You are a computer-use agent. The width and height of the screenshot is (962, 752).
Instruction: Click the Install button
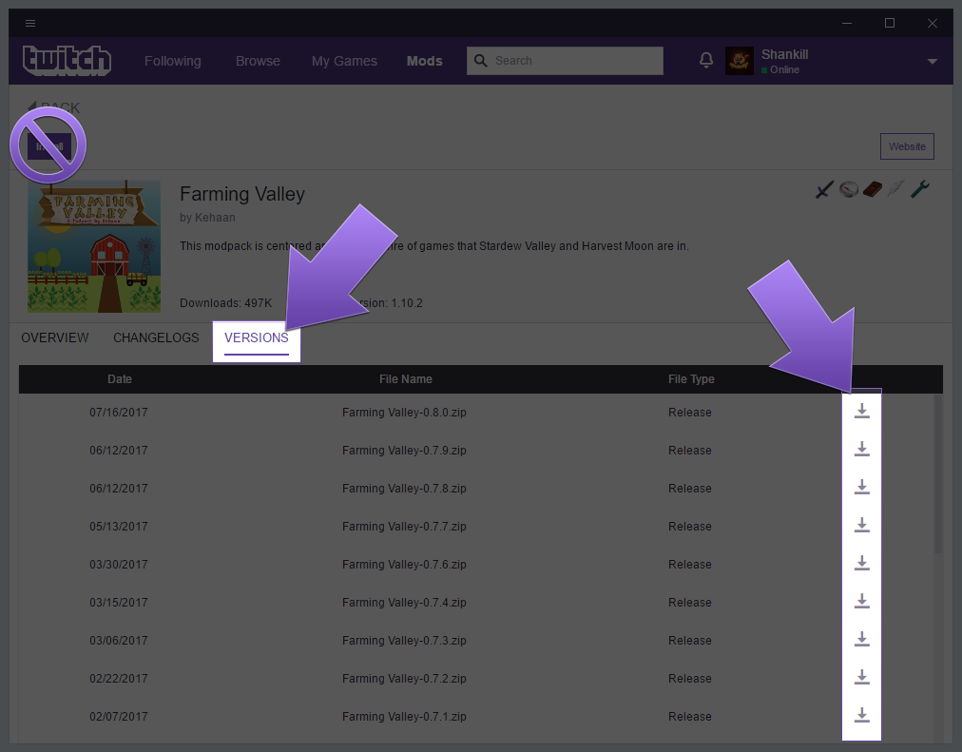[x=49, y=146]
